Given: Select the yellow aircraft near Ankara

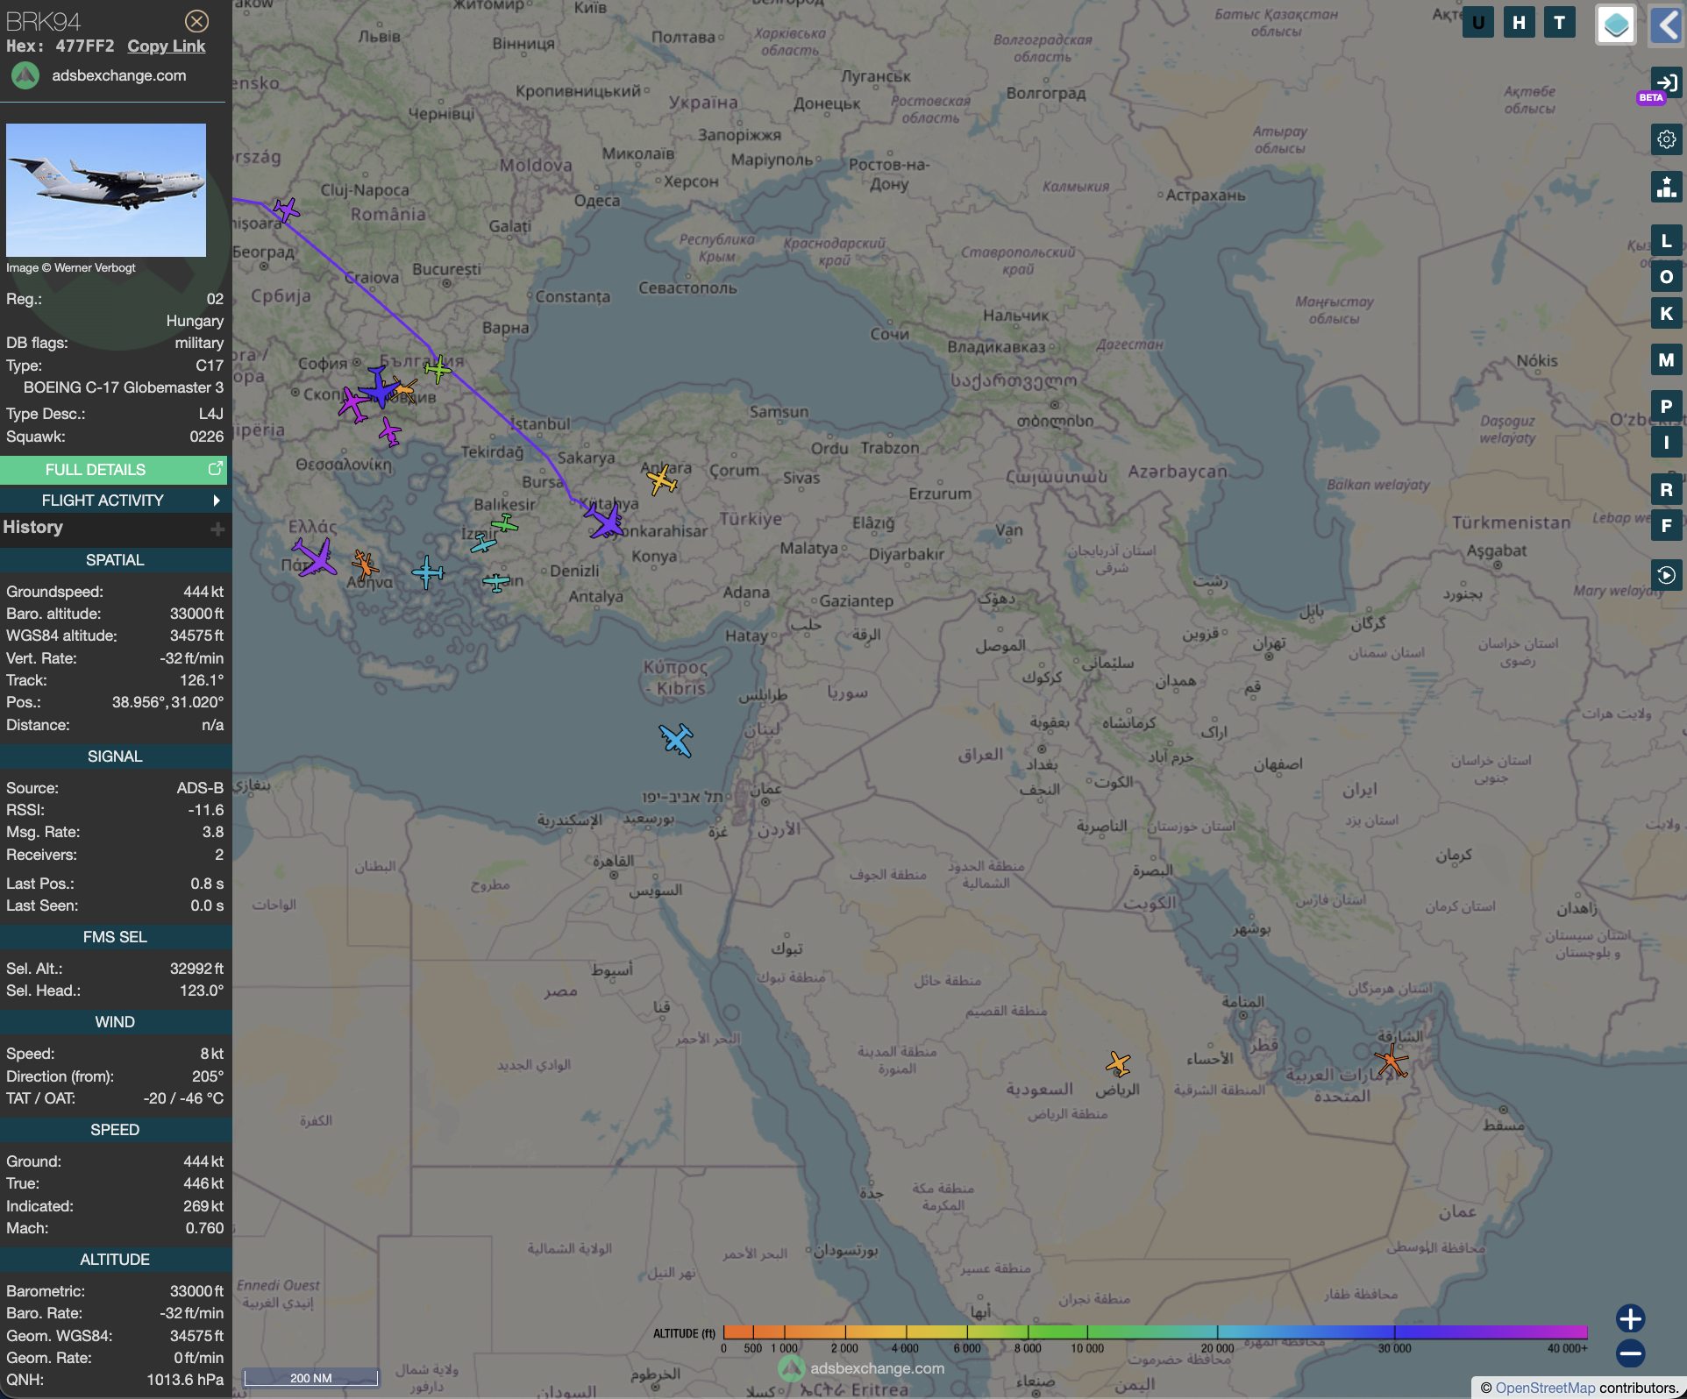Looking at the screenshot, I should pyautogui.click(x=662, y=479).
